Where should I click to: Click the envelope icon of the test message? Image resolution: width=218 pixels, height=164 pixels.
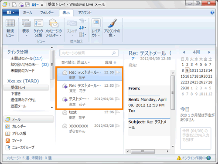click(65, 112)
